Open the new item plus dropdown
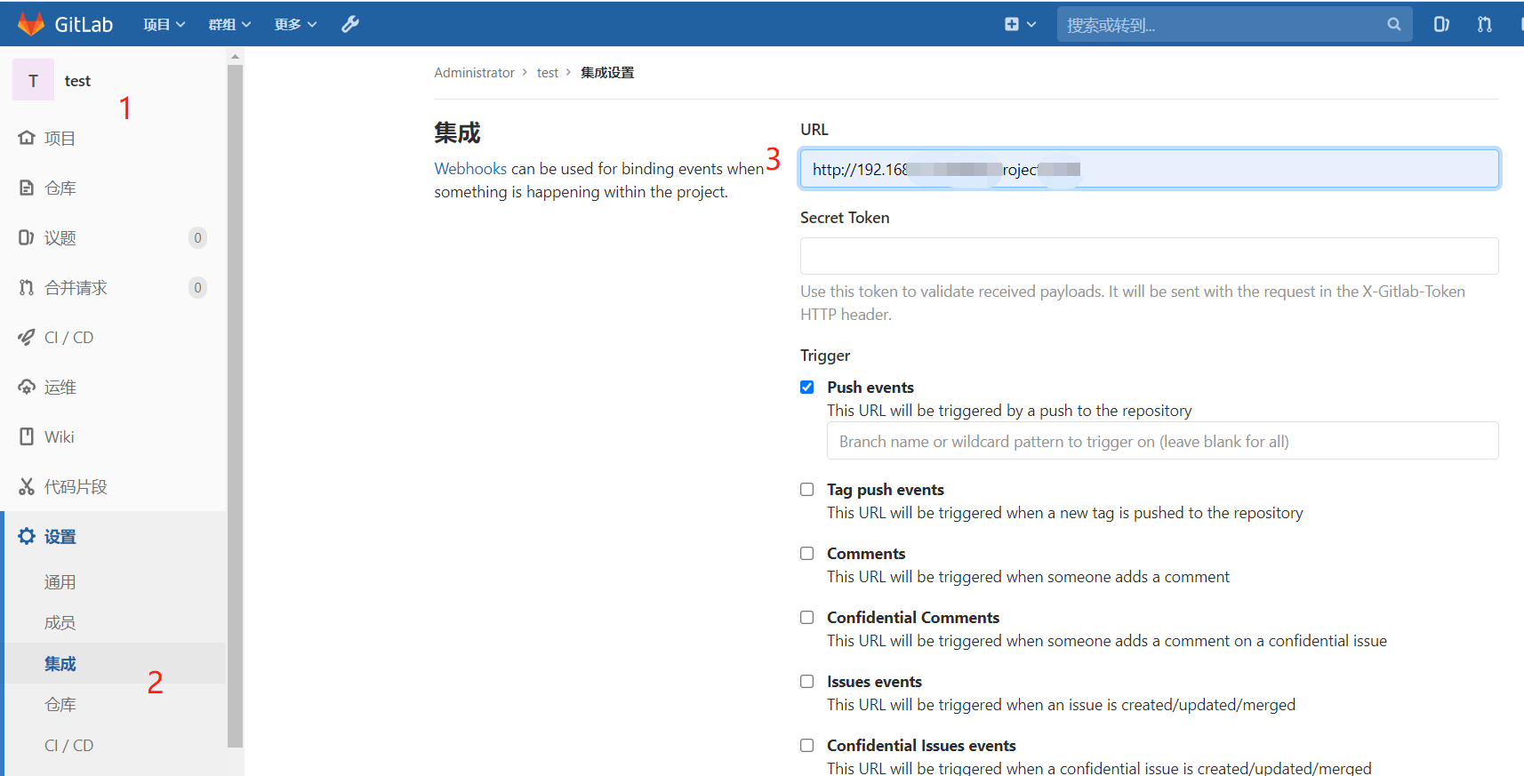The height and width of the screenshot is (776, 1524). pos(1020,24)
